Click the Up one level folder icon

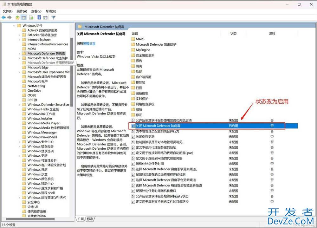tap(17, 18)
